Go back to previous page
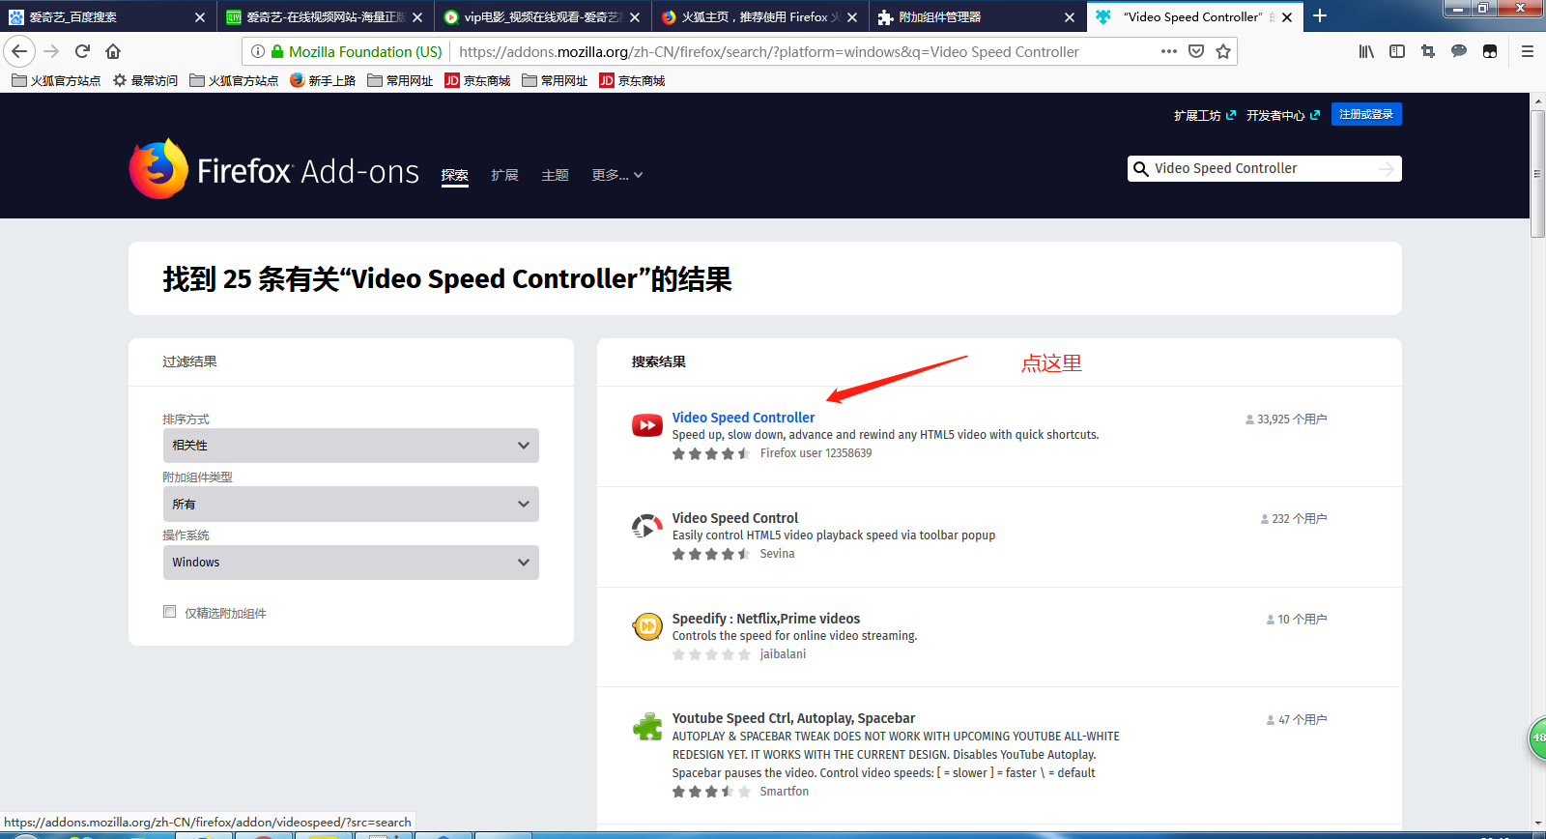This screenshot has width=1546, height=839. [19, 51]
